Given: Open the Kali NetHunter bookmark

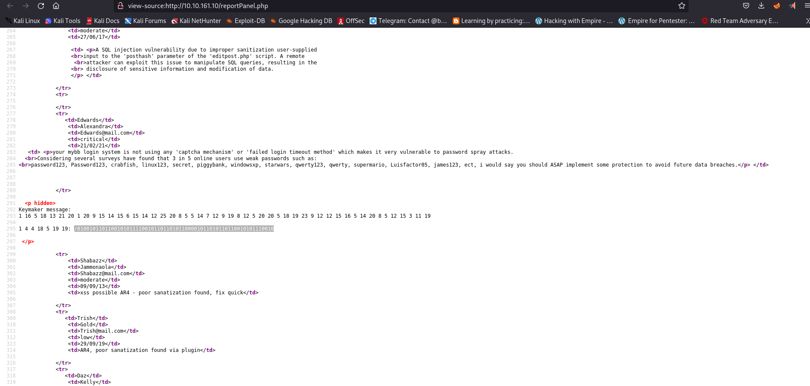Looking at the screenshot, I should click(x=196, y=21).
